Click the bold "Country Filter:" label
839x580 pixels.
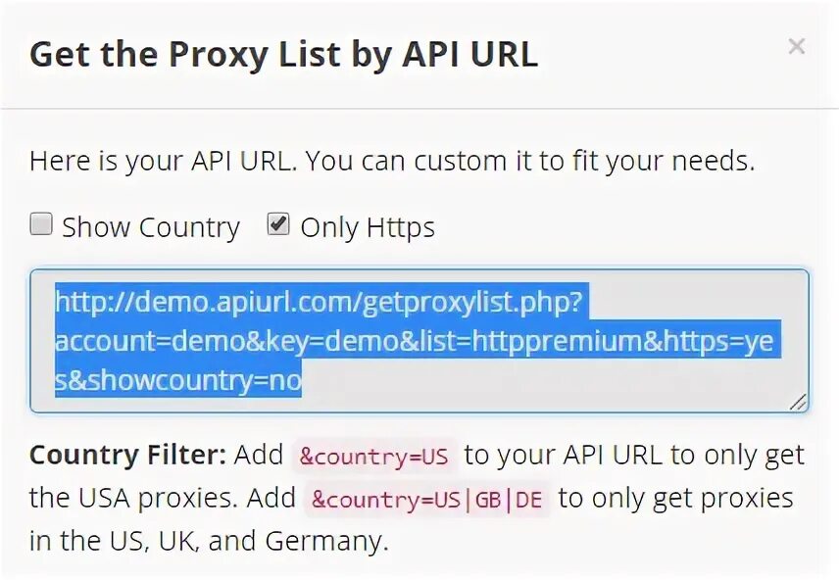click(127, 456)
